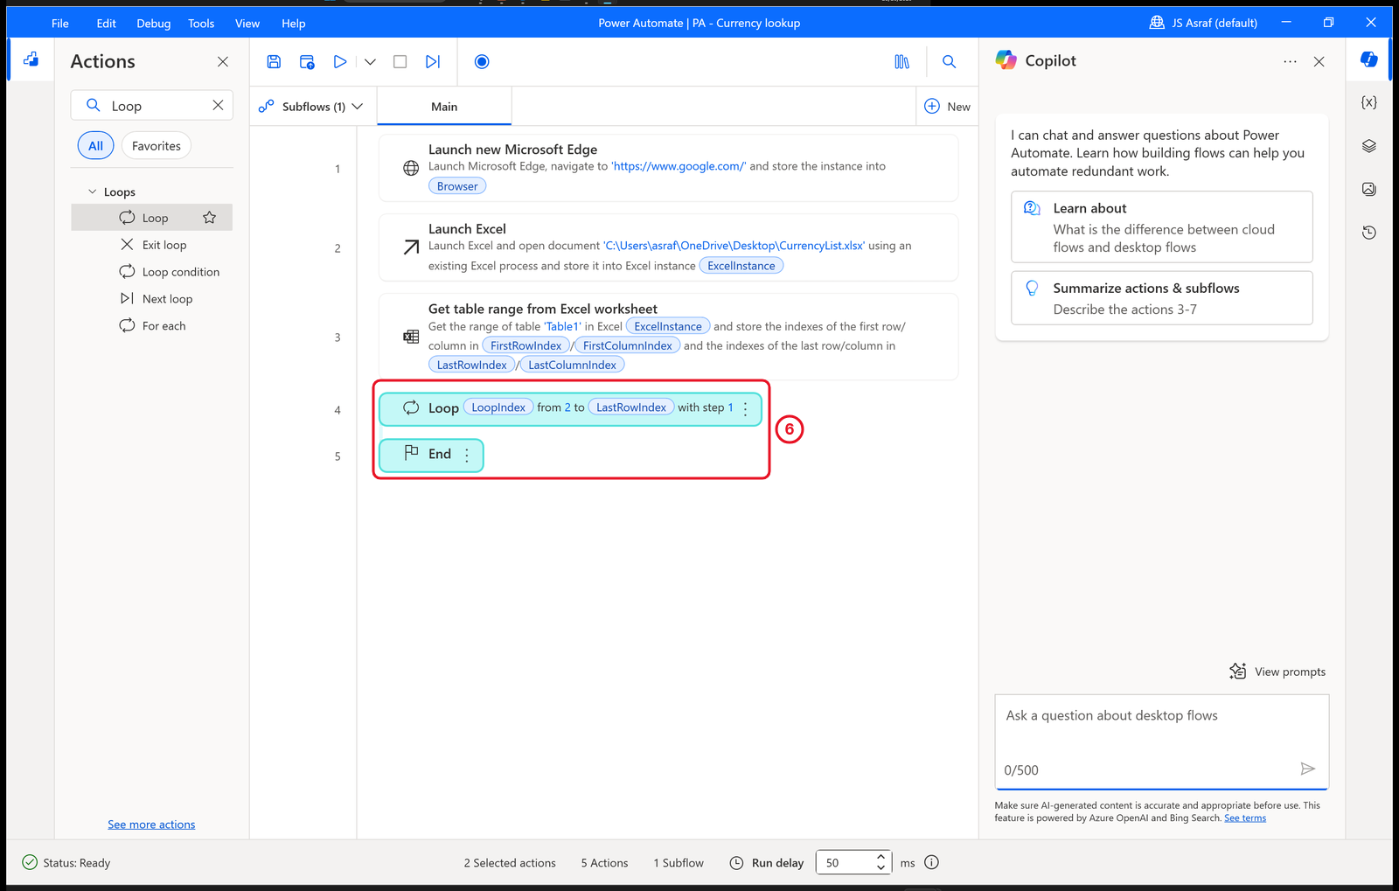Image resolution: width=1399 pixels, height=891 pixels.
Task: Open the Images pane icon
Action: coord(1369,189)
